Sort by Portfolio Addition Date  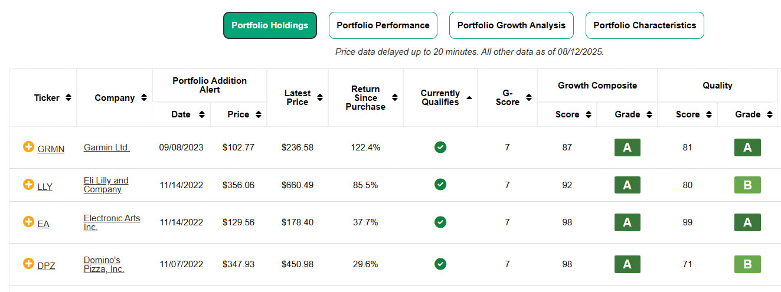(202, 114)
